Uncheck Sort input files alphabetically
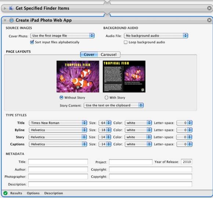213x198 pixels. coord(32,42)
